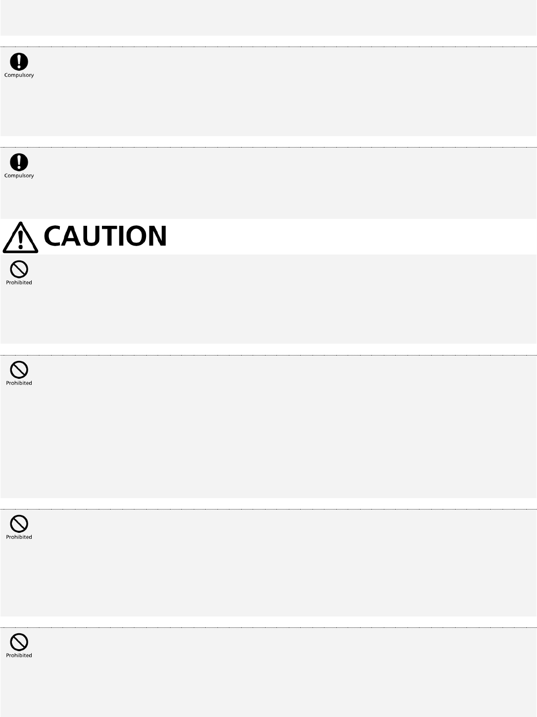537x717 pixels.
Task: Select the last Prohibited circle-slash icon
Action: tap(19, 642)
